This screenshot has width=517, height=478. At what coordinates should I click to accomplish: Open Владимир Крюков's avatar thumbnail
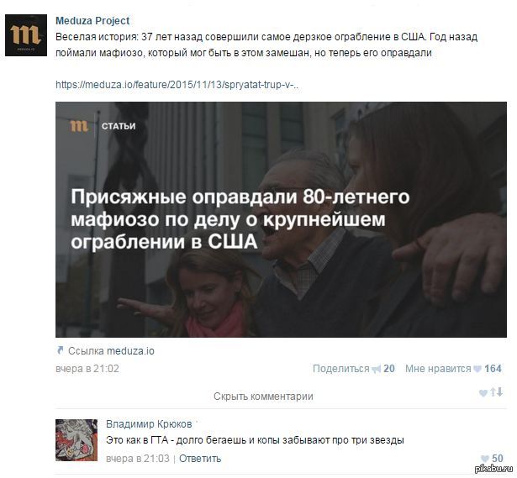click(x=76, y=440)
